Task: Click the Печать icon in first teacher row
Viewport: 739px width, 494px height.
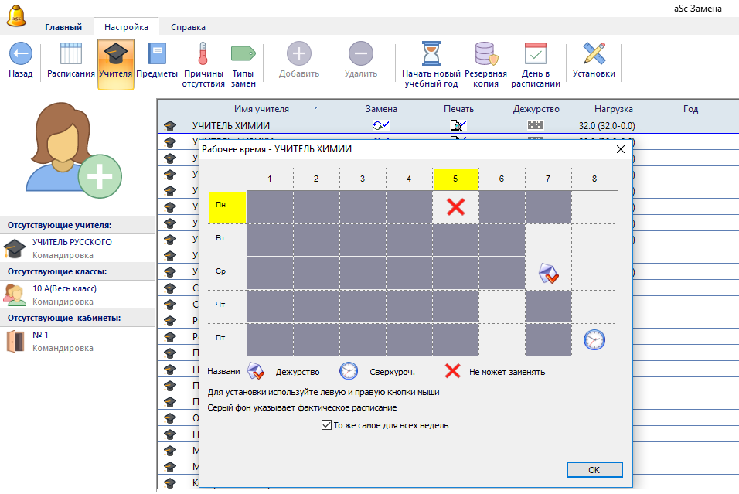Action: 458,125
